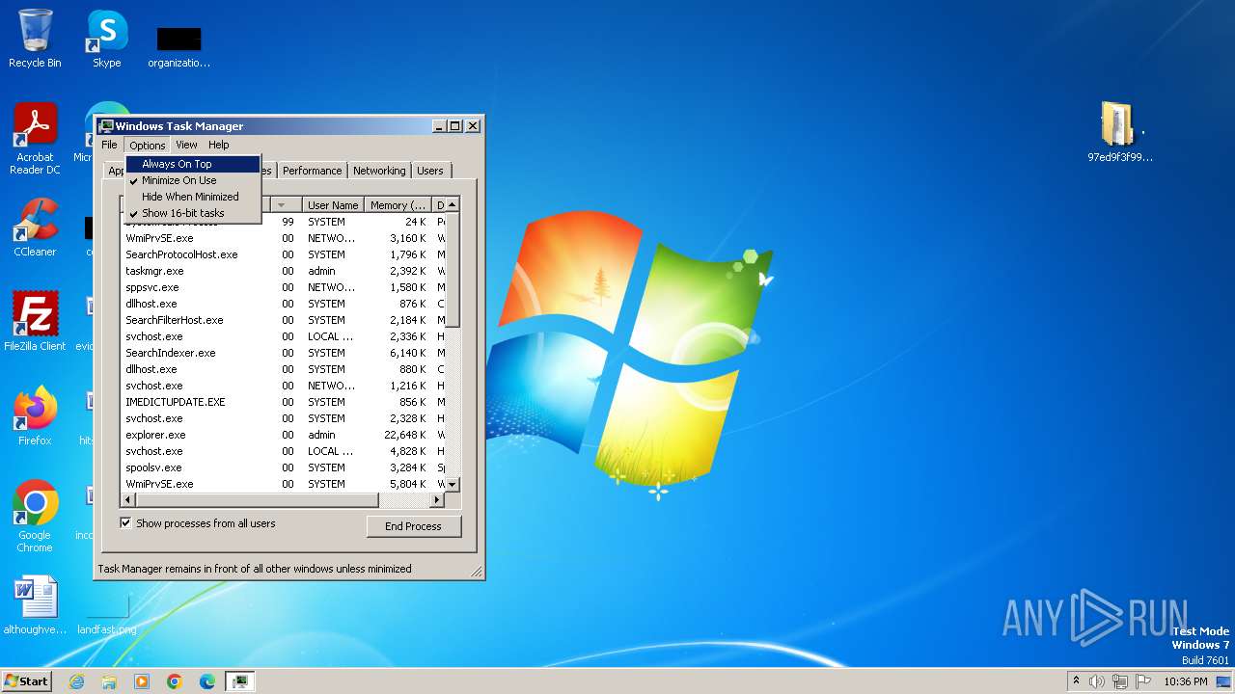Click the process list vertical scrollbar thumb
This screenshot has height=694, width=1235.
453,271
